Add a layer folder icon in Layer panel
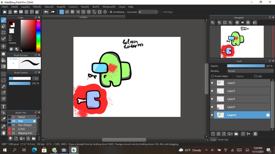 point(236,134)
